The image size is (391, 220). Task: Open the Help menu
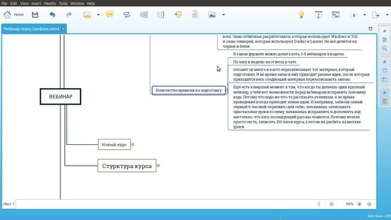coord(91,3)
